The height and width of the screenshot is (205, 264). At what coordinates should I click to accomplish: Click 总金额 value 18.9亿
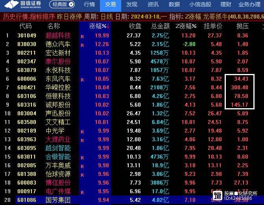[x=160, y=165]
